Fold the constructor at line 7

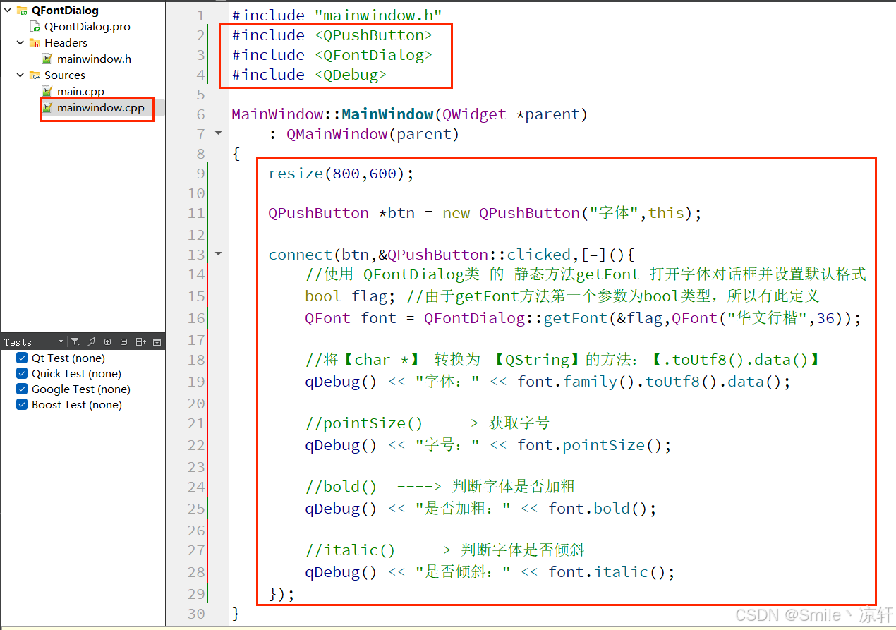click(x=218, y=133)
